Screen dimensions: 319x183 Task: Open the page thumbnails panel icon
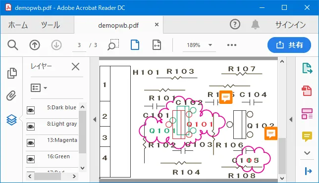[12, 73]
